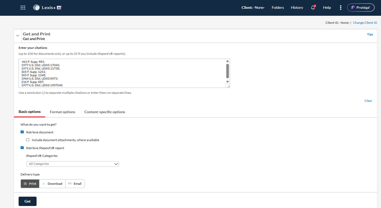Image resolution: width=381 pixels, height=208 pixels.
Task: Click the citations box scrollbar thumb
Action: click(x=227, y=71)
